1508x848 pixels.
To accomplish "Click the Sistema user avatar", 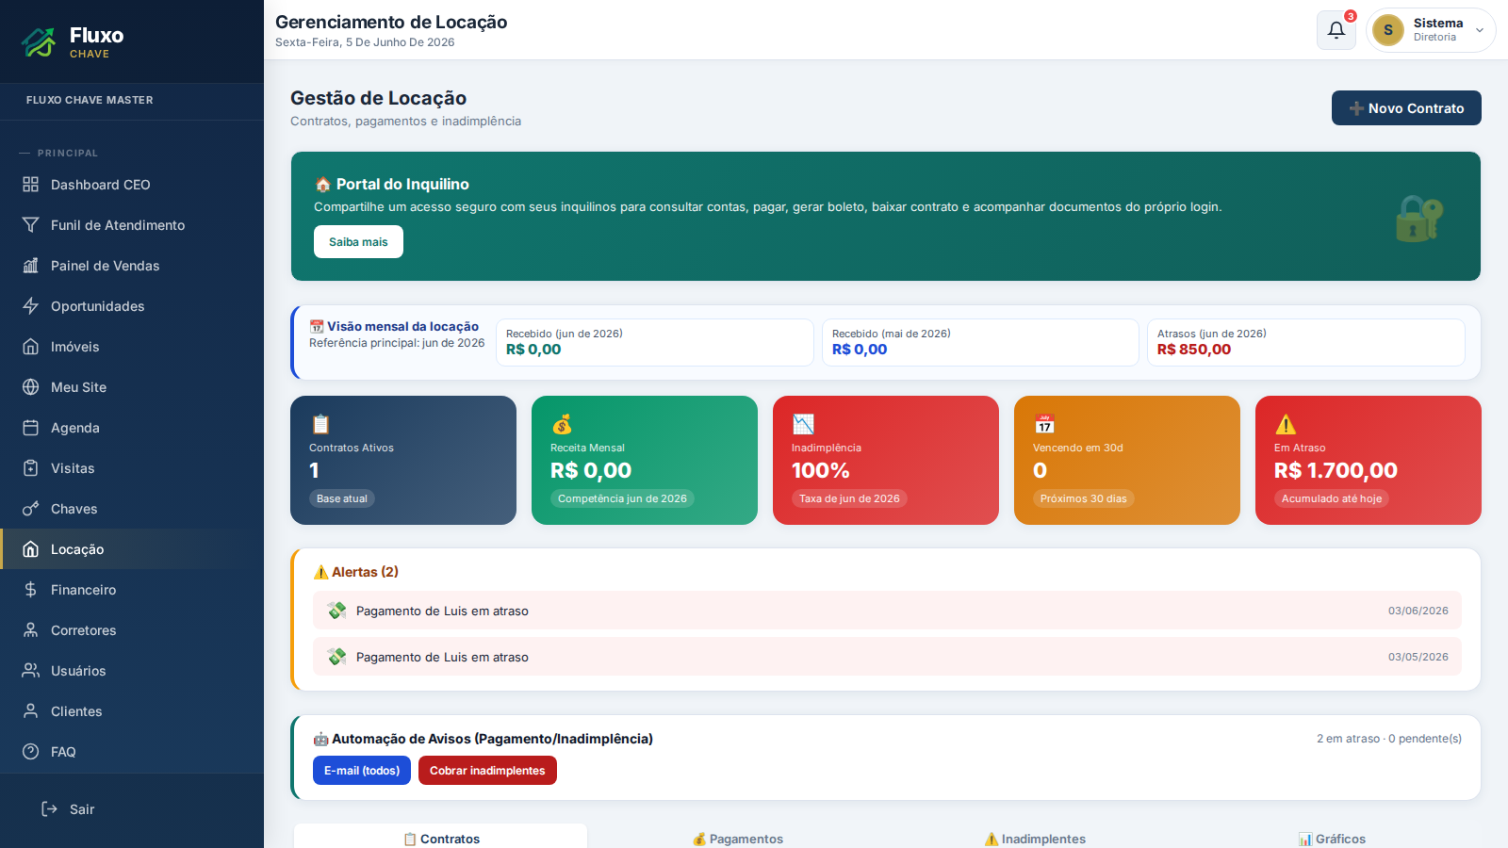I will (1388, 30).
